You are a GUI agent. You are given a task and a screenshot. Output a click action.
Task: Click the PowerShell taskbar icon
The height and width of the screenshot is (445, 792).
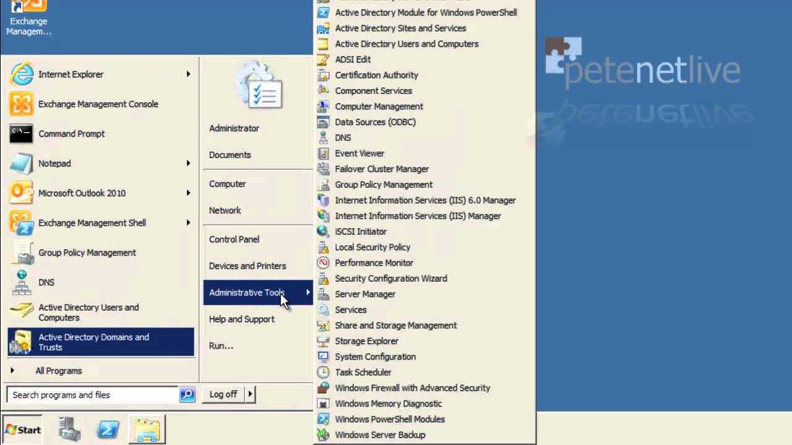[x=108, y=430]
